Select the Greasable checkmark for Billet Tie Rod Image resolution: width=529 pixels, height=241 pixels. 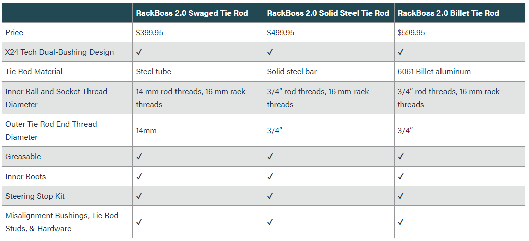[x=401, y=156]
